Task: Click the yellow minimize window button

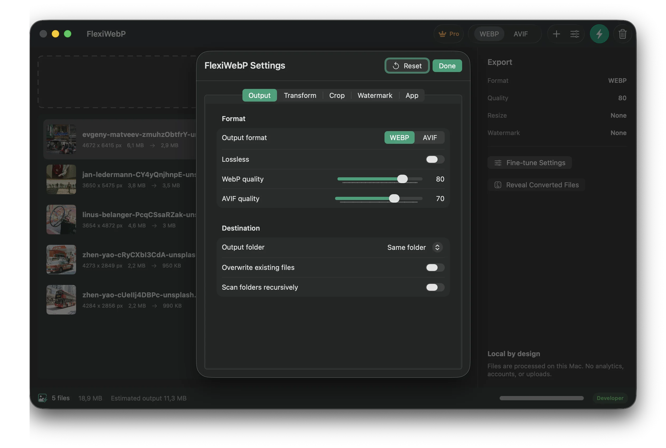Action: point(55,34)
